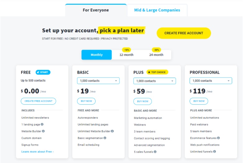This screenshot has width=243, height=163.
Task: Switch to 12-month billing
Action: (126, 55)
